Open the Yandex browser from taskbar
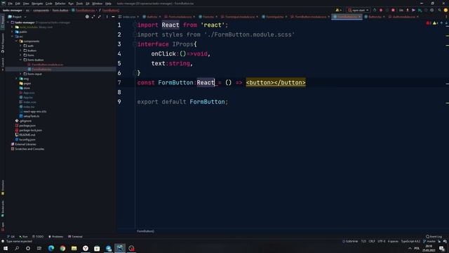The height and width of the screenshot is (253, 449). [86, 248]
